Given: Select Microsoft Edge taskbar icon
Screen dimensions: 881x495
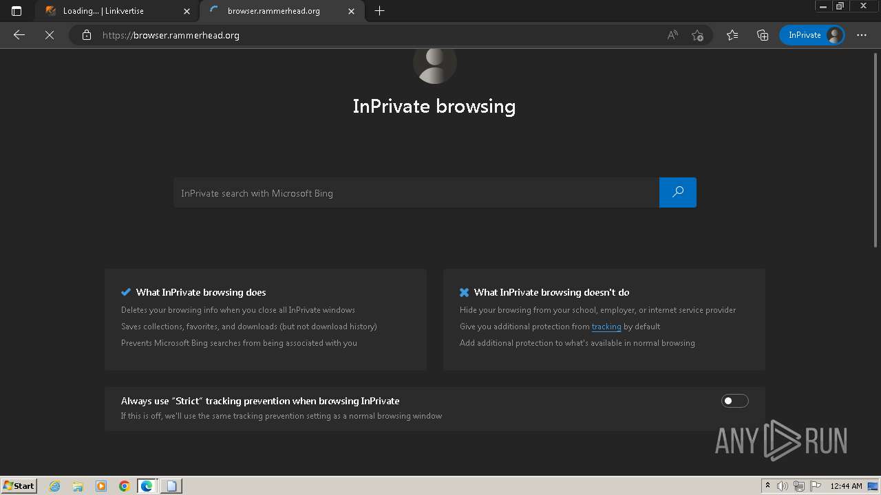Looking at the screenshot, I should point(147,486).
